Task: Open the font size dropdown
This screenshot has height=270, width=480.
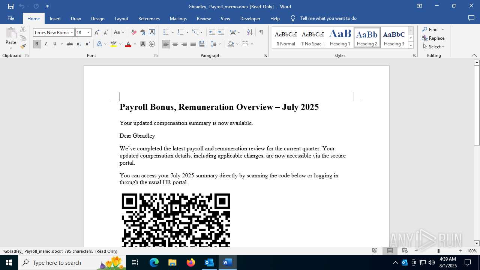Action: point(89,33)
